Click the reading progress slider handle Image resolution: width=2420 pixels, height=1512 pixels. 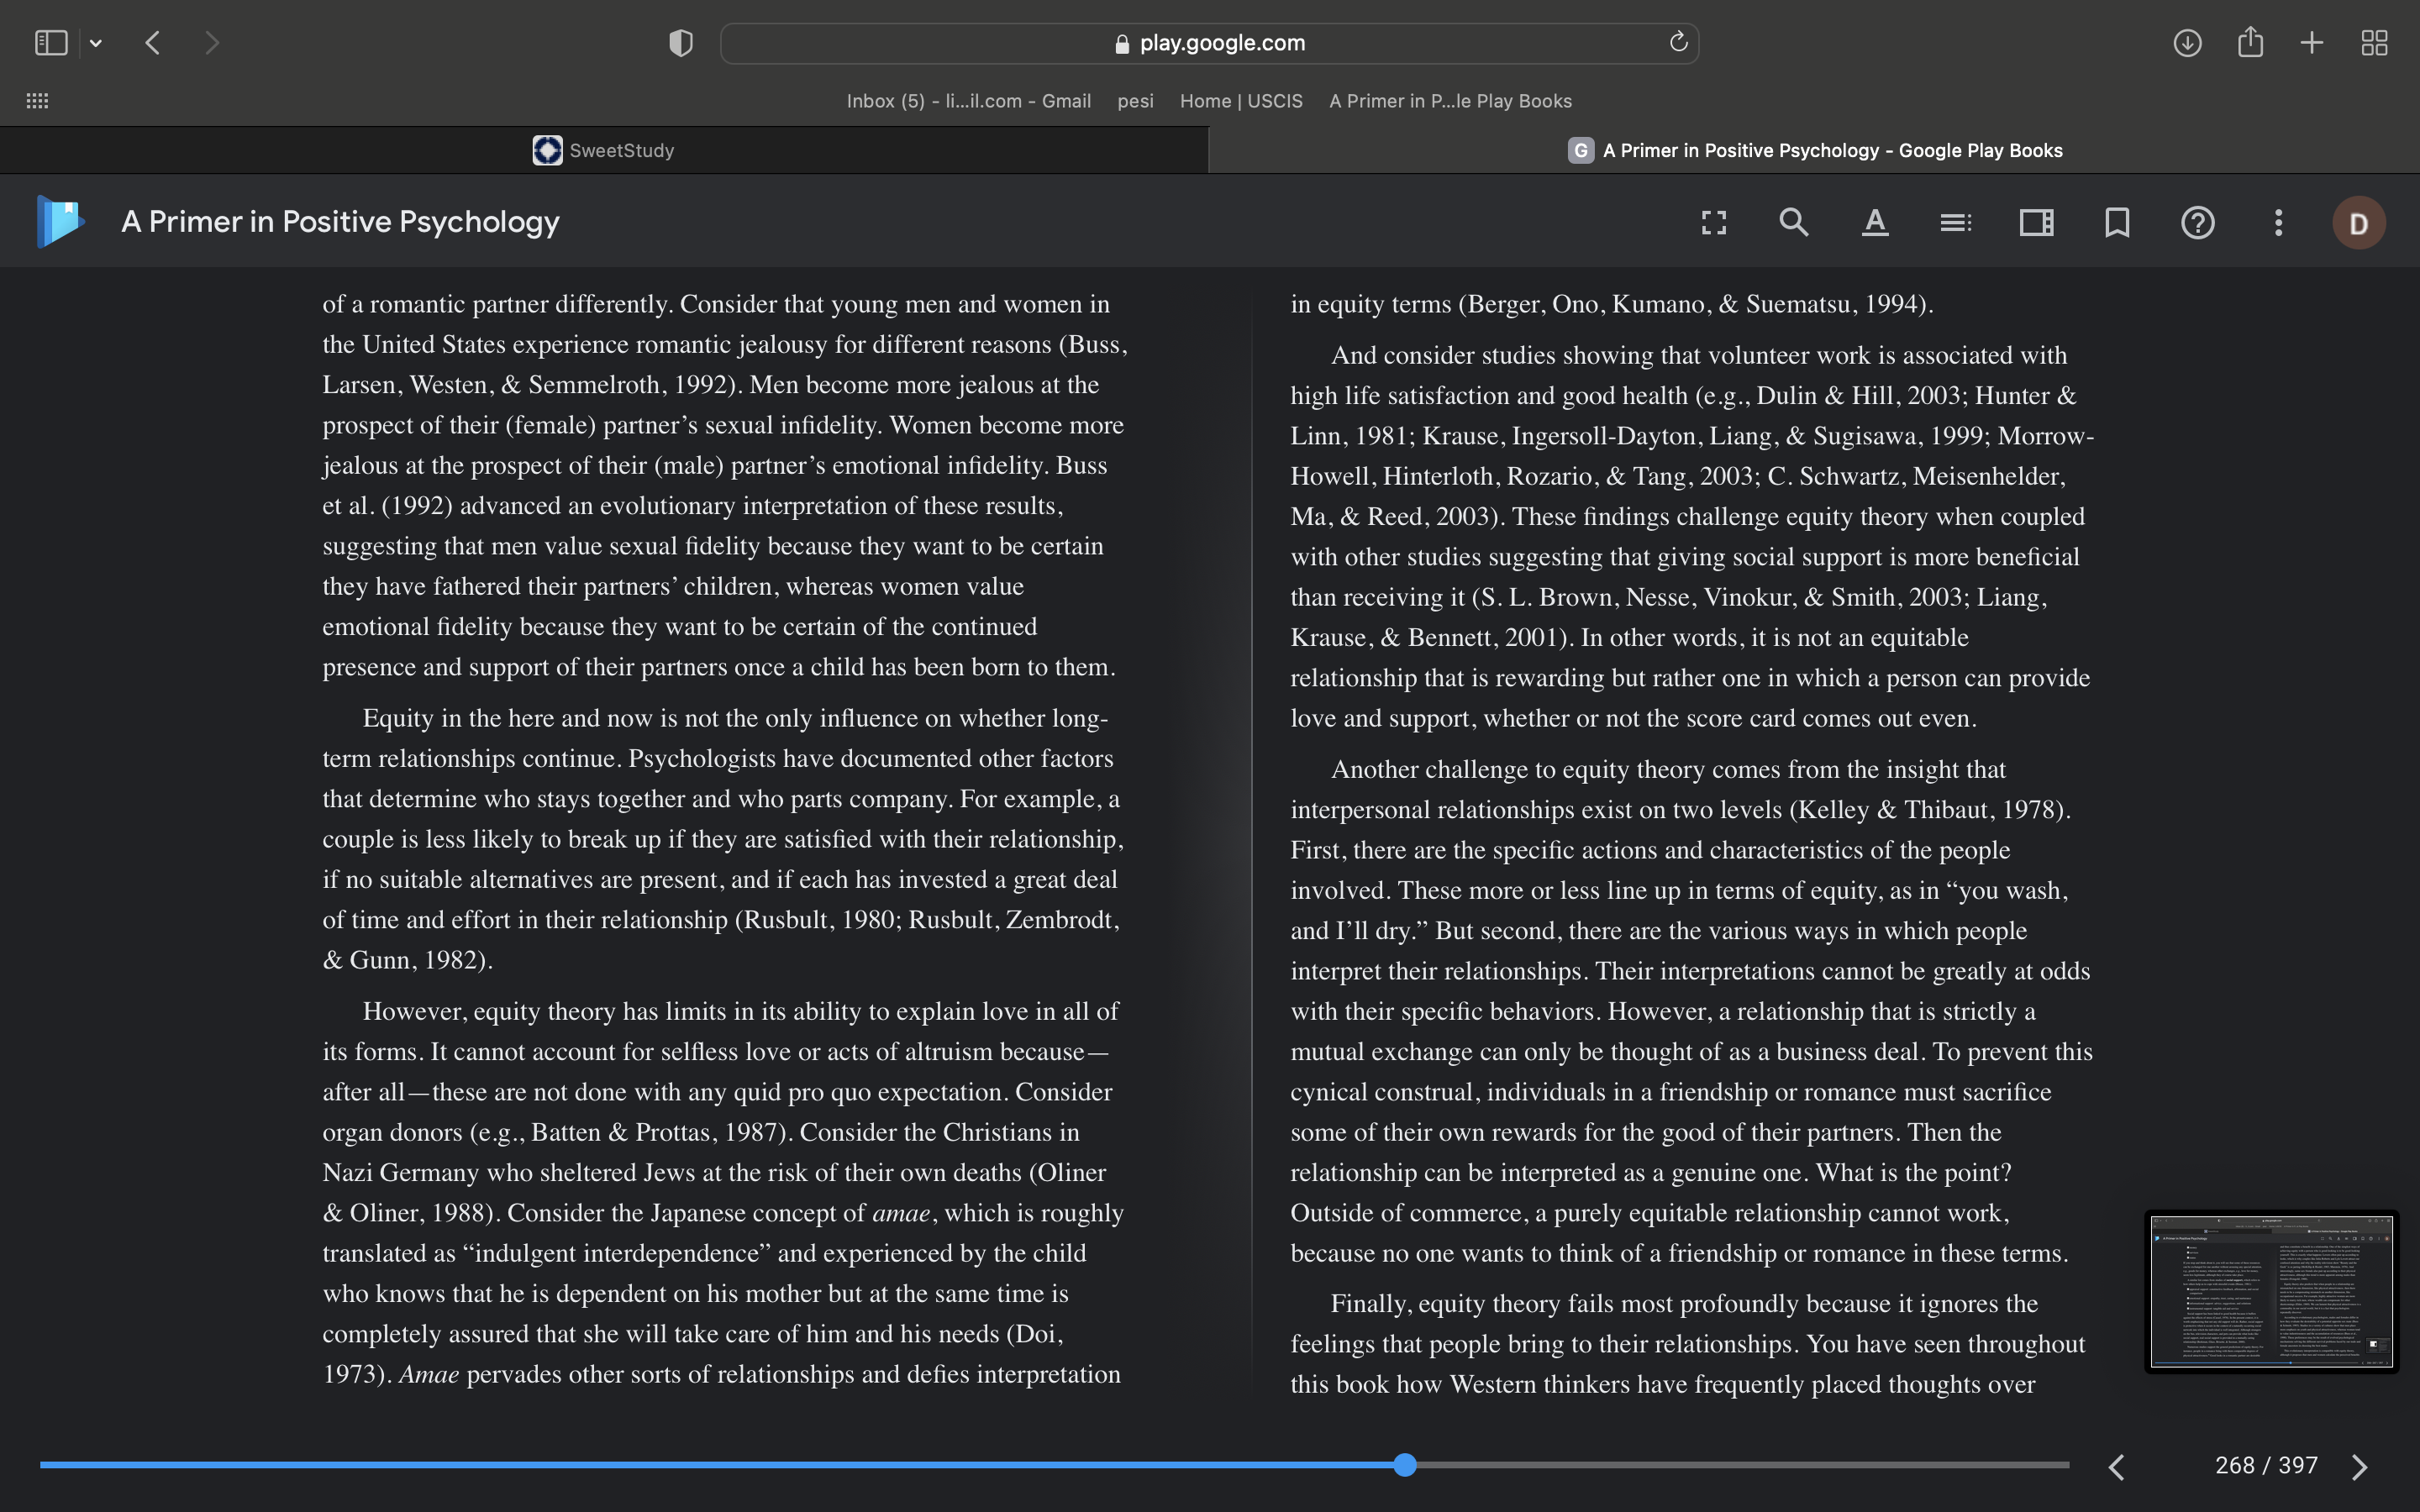click(1405, 1465)
